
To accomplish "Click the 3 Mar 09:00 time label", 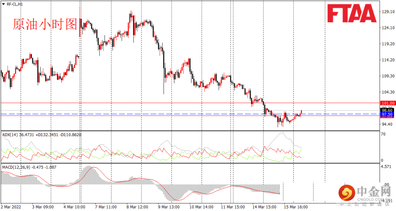I will point(43,207).
